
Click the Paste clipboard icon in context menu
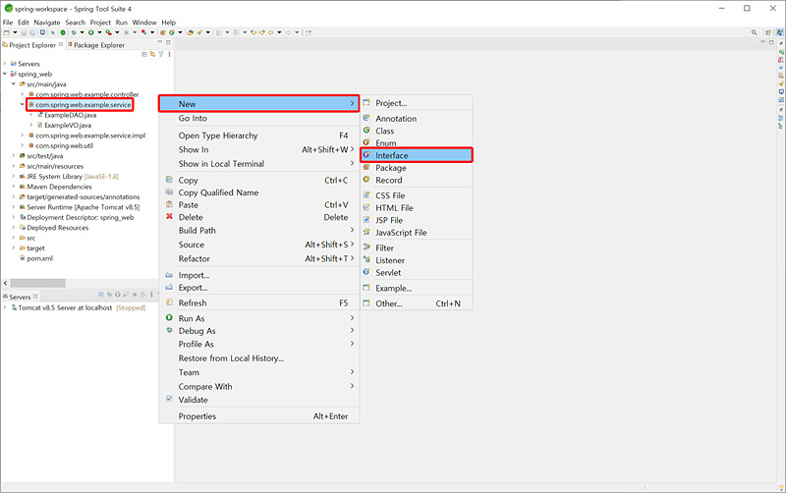pos(169,204)
